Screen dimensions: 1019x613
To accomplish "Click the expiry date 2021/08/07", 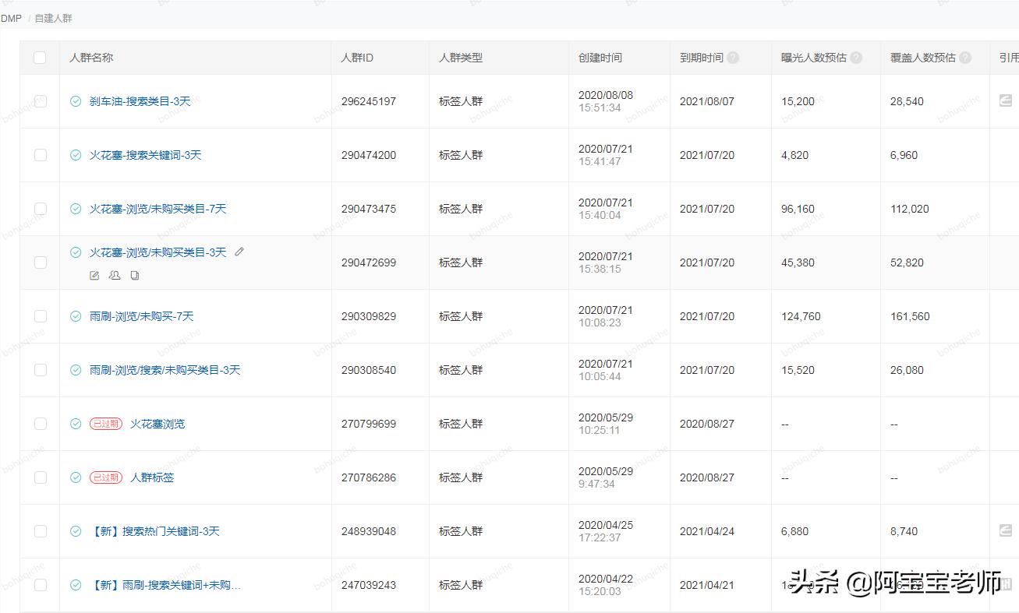I will coord(707,101).
